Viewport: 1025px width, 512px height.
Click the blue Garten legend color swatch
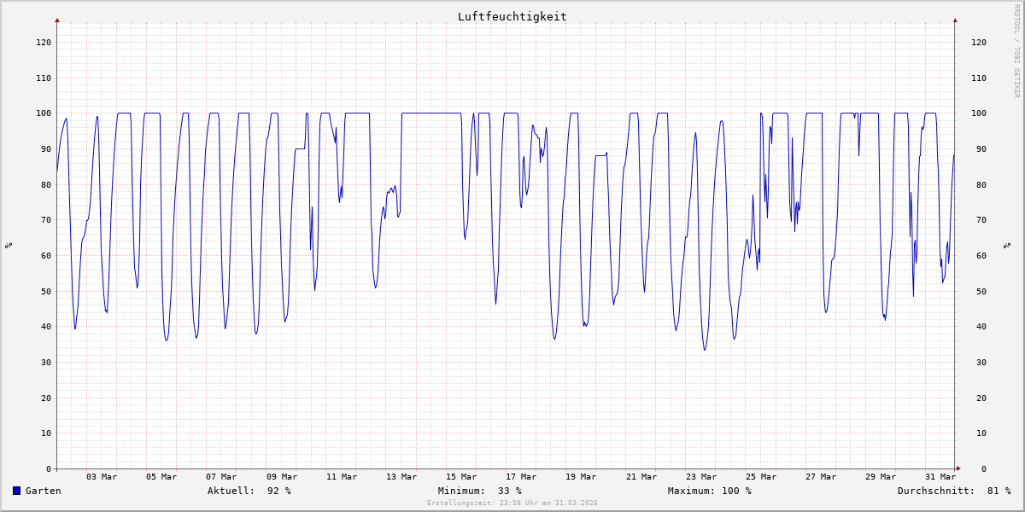tap(16, 491)
